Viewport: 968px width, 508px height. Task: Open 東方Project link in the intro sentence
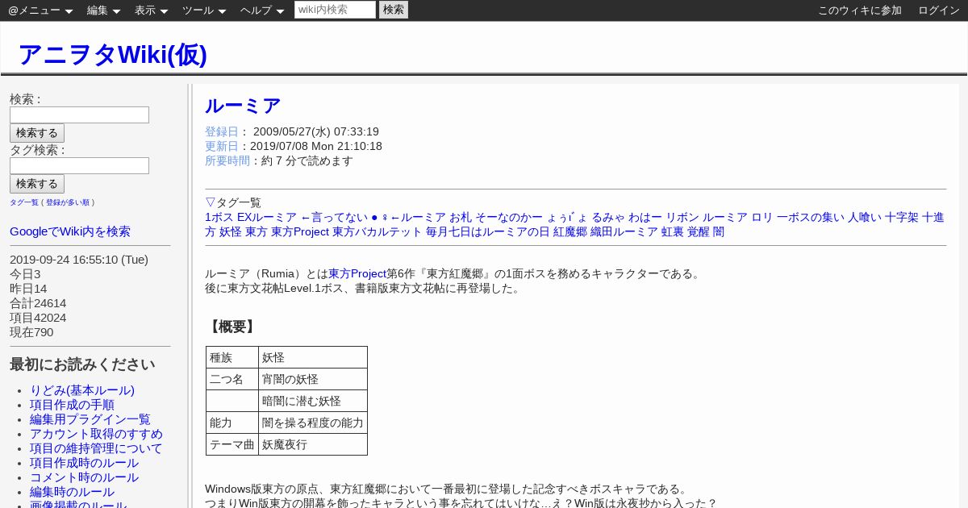click(357, 273)
